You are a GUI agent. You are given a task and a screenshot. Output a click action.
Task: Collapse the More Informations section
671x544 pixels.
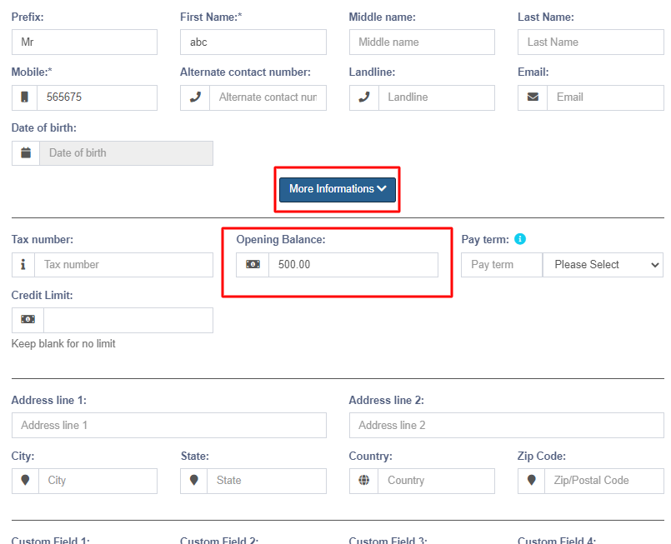[338, 189]
